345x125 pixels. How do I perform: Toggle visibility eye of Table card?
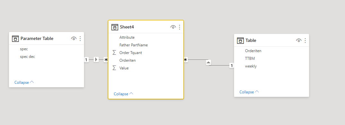[x=299, y=41]
